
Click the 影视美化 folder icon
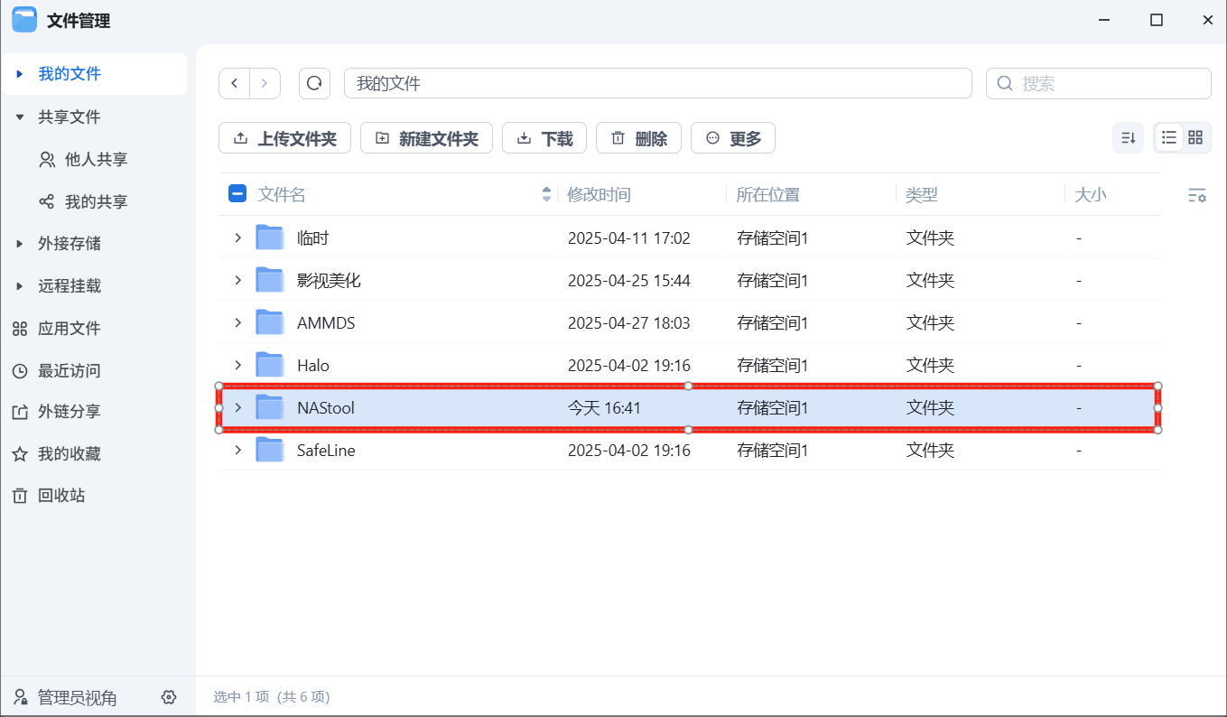(270, 280)
